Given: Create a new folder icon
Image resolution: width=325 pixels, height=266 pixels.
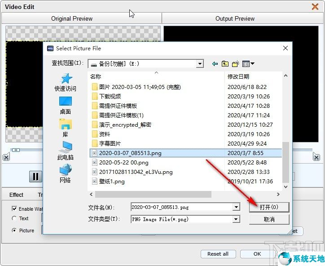Looking at the screenshot, I should [236, 64].
